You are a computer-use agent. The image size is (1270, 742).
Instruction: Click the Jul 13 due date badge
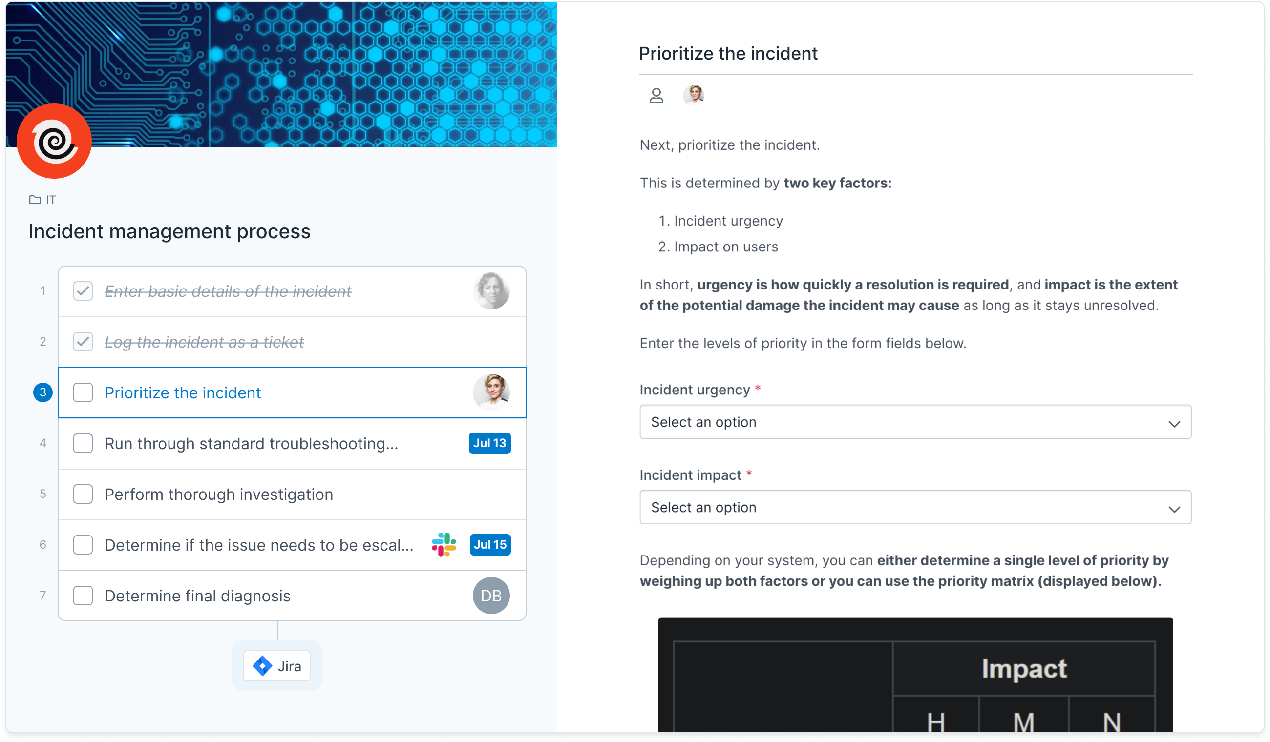pos(490,444)
